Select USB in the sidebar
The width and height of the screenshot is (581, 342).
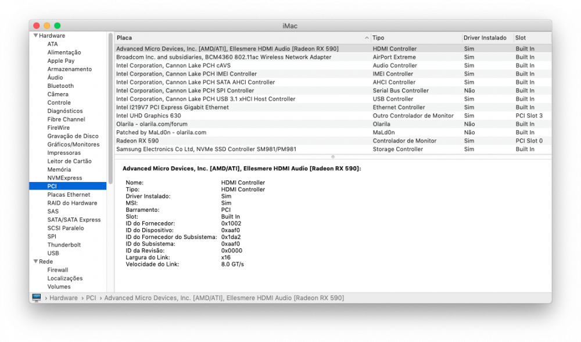53,253
